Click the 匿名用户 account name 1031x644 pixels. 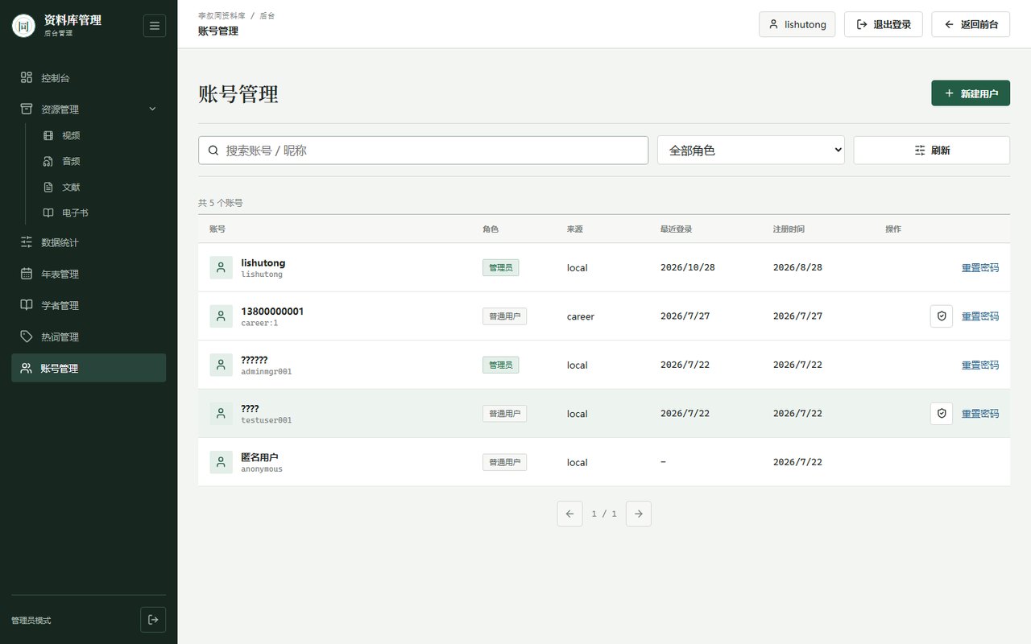coord(259,457)
